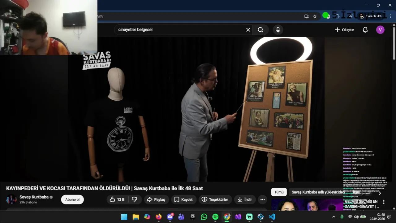Open File Explorer from the taskbar
396x223 pixels.
pyautogui.click(x=136, y=217)
